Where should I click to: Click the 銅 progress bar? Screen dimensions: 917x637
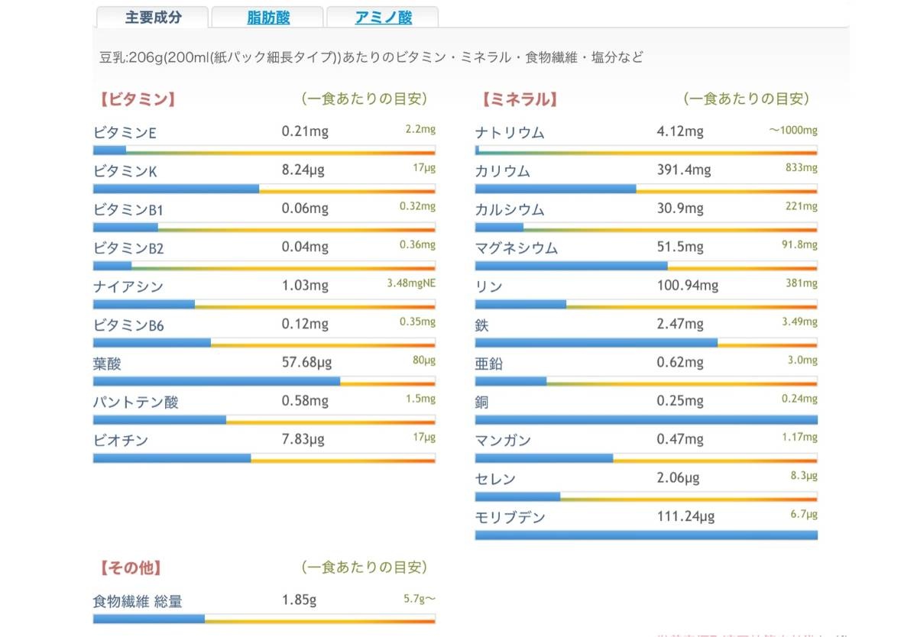tap(646, 419)
